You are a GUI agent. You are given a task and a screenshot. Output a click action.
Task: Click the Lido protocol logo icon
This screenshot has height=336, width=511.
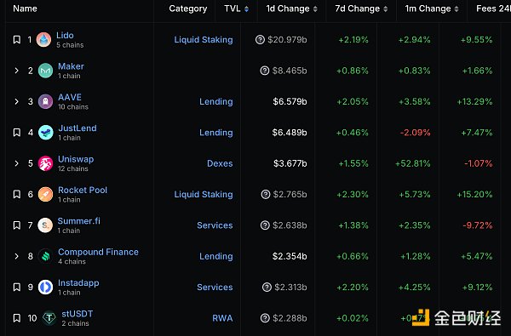tap(43, 40)
